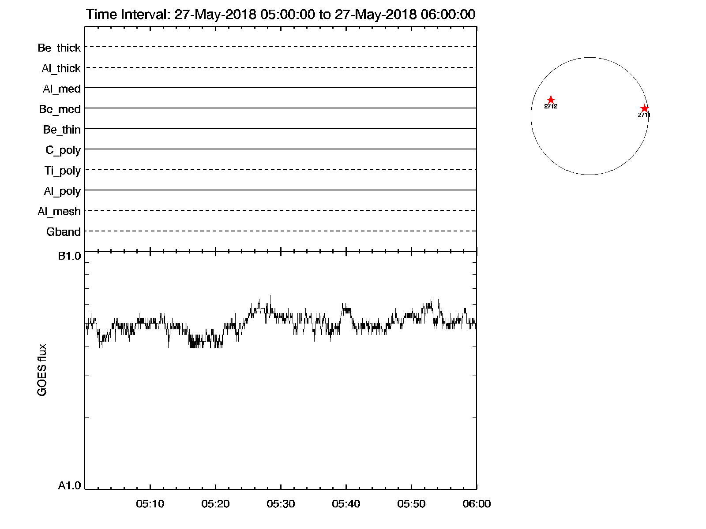Select the Ti_poly filter label

(62, 171)
